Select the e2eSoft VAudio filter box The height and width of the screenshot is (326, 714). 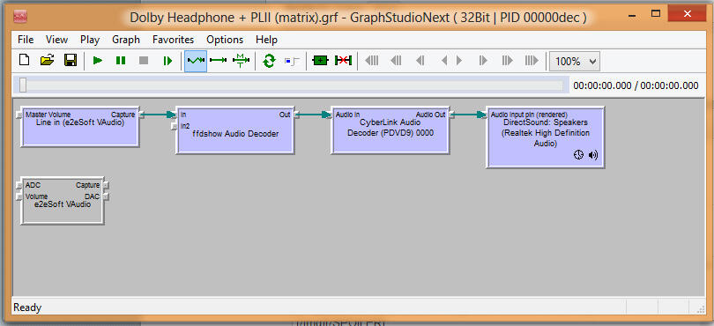pyautogui.click(x=63, y=200)
